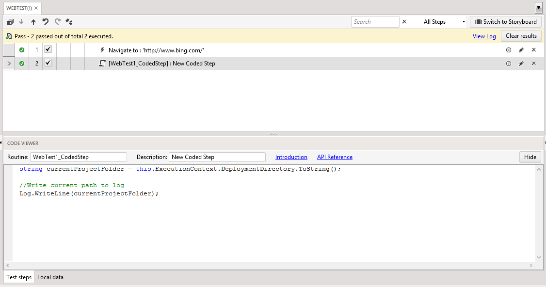Screen dimensions: 546x287
Task: Delete the New Coded Step row
Action: pos(533,64)
